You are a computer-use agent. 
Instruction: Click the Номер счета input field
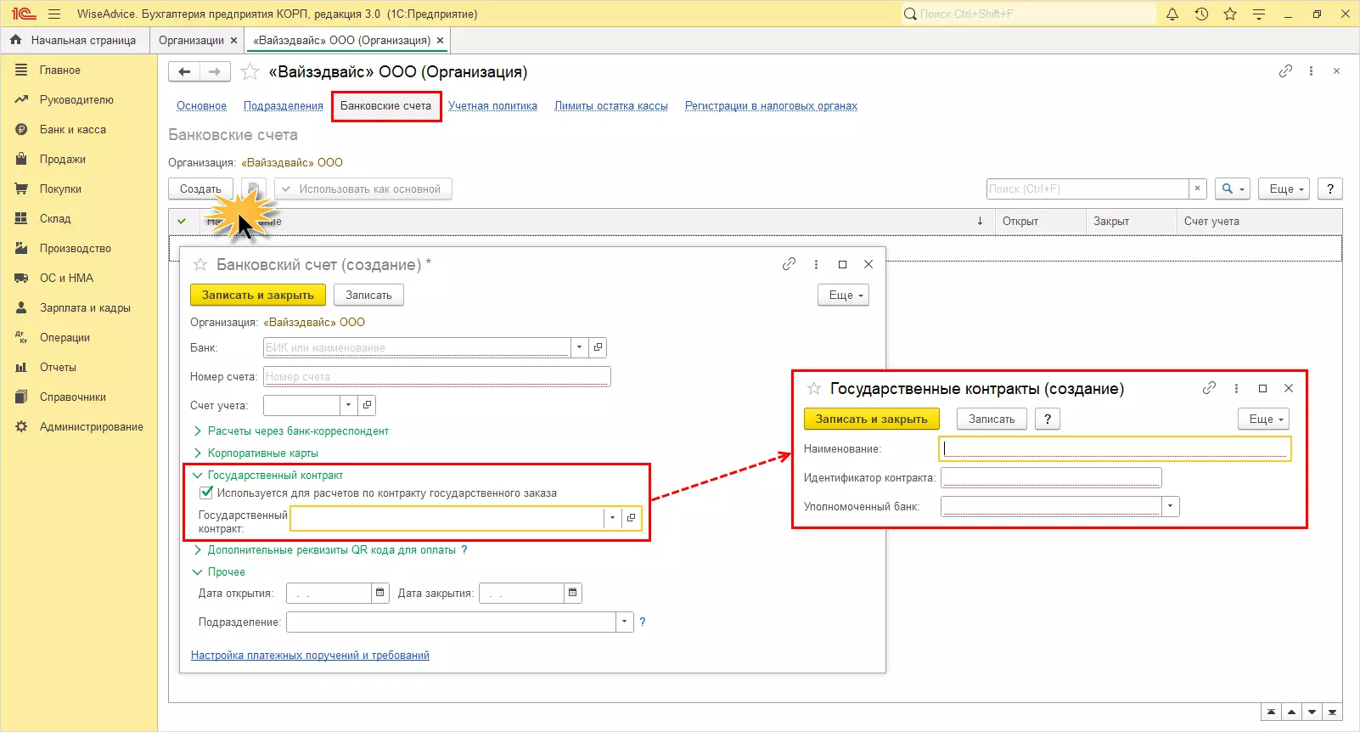[x=436, y=376]
